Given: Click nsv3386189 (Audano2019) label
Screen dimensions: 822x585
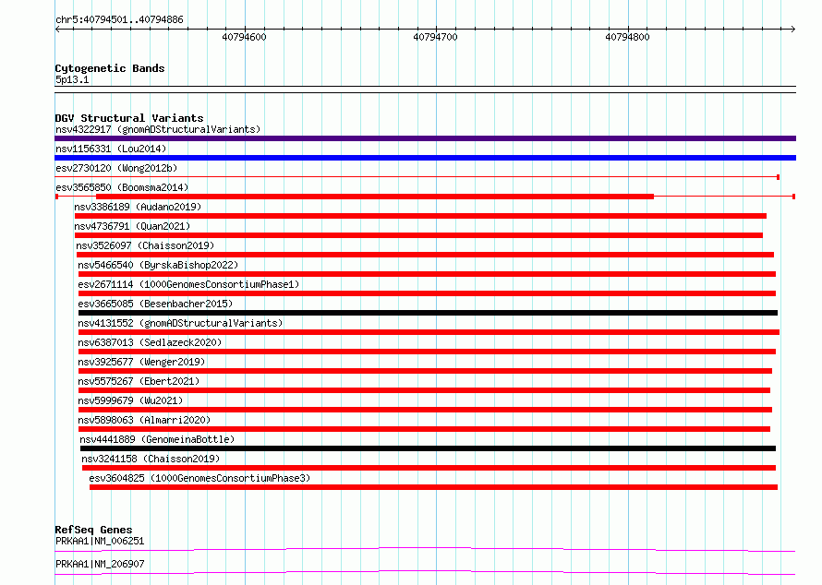Looking at the screenshot, I should [x=138, y=207].
